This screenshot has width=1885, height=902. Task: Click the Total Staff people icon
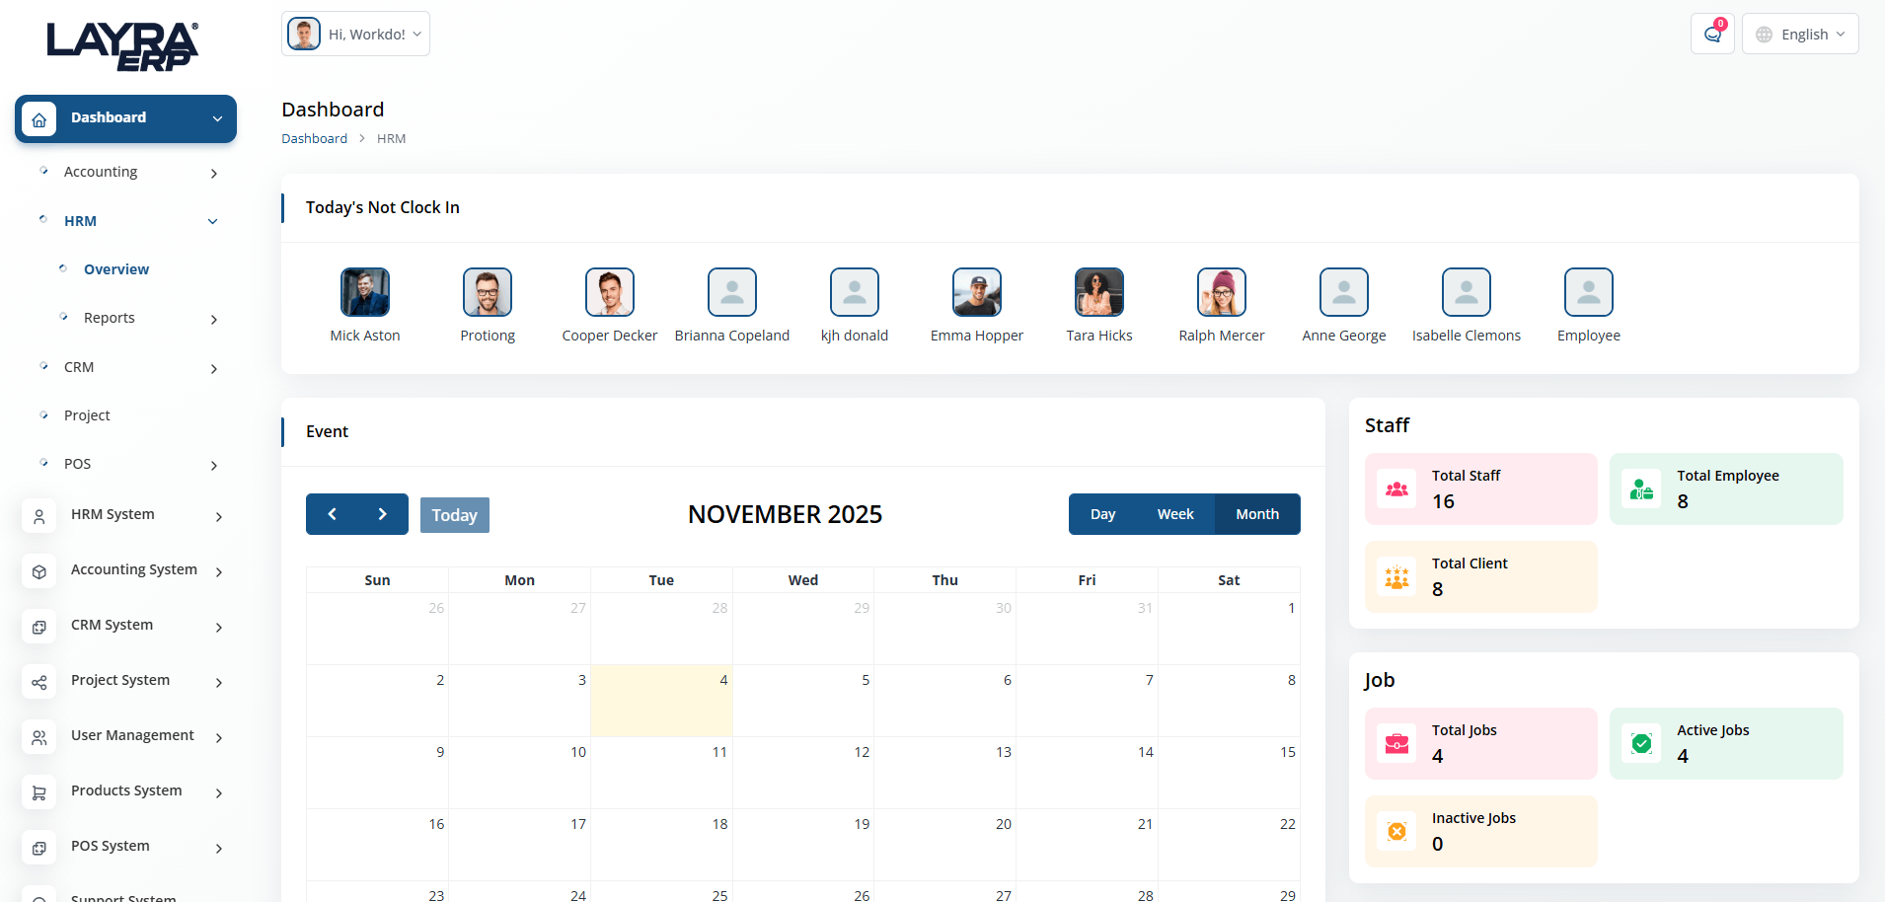(x=1396, y=489)
